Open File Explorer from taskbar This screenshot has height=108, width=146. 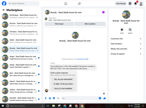pyautogui.click(x=53, y=106)
